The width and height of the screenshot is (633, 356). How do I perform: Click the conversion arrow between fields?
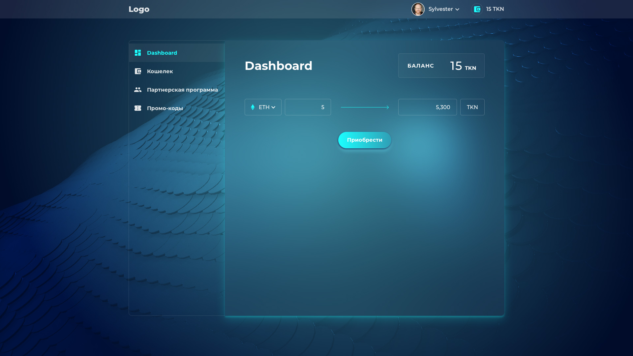coord(365,107)
